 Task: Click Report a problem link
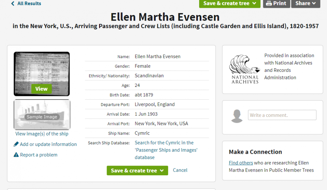(39, 155)
